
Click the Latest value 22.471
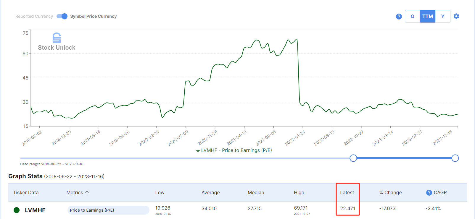pyautogui.click(x=347, y=208)
